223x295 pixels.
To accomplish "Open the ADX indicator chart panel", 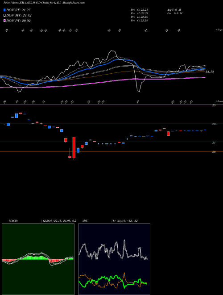I will pos(114,259).
